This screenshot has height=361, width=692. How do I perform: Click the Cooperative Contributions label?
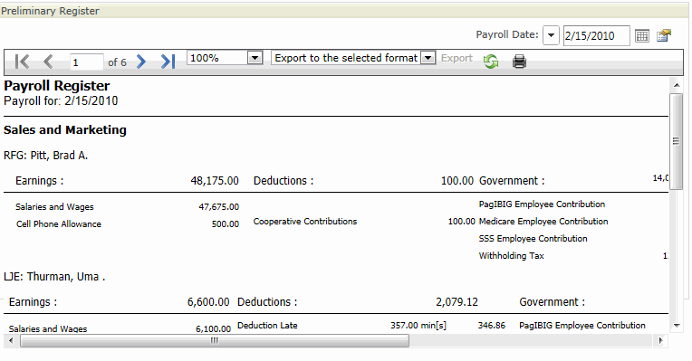pyautogui.click(x=305, y=222)
